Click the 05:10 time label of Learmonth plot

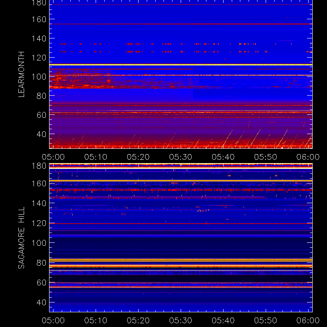point(96,157)
